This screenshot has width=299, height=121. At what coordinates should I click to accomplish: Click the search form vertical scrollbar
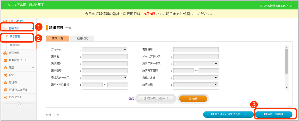286,62
